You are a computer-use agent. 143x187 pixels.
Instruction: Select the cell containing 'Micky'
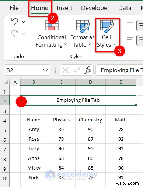(x=34, y=168)
